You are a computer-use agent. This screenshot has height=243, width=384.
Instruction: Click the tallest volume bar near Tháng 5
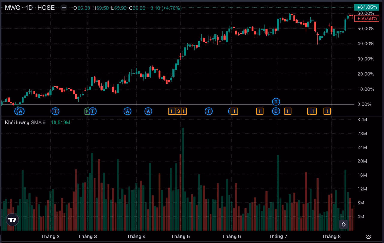(183, 179)
